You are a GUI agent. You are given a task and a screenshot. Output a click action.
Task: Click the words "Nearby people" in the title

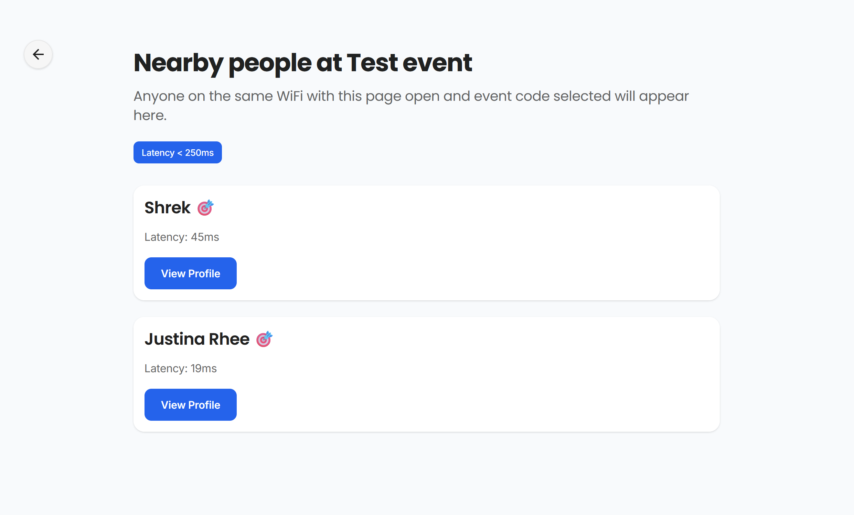(222, 63)
